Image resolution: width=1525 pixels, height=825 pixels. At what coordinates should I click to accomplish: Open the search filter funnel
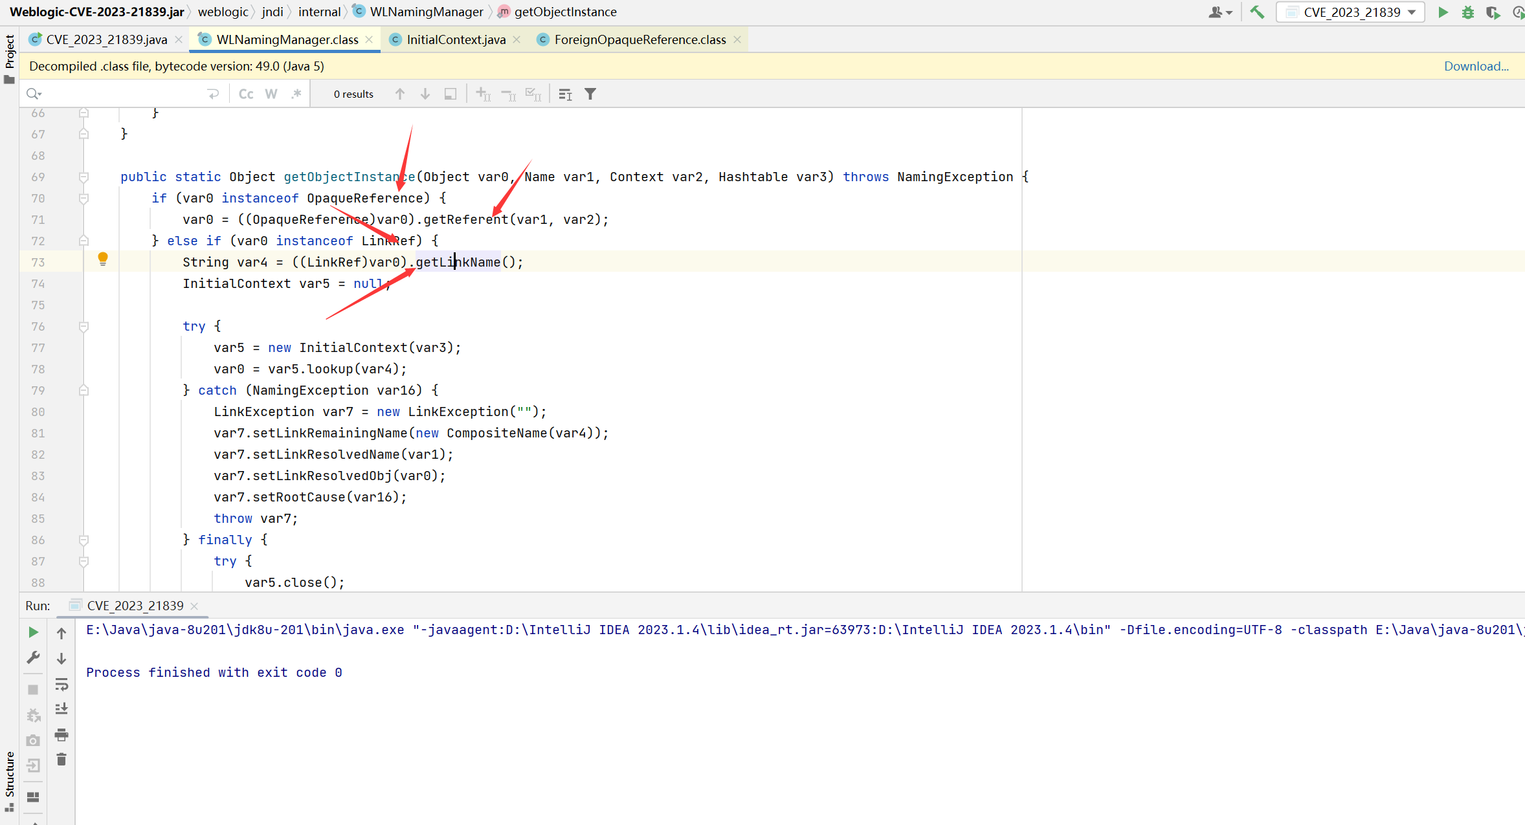pyautogui.click(x=590, y=94)
